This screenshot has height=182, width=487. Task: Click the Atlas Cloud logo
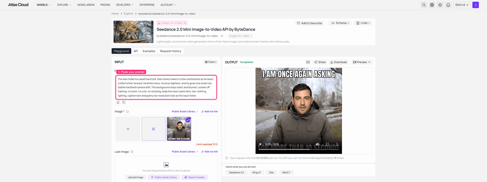pos(18,5)
